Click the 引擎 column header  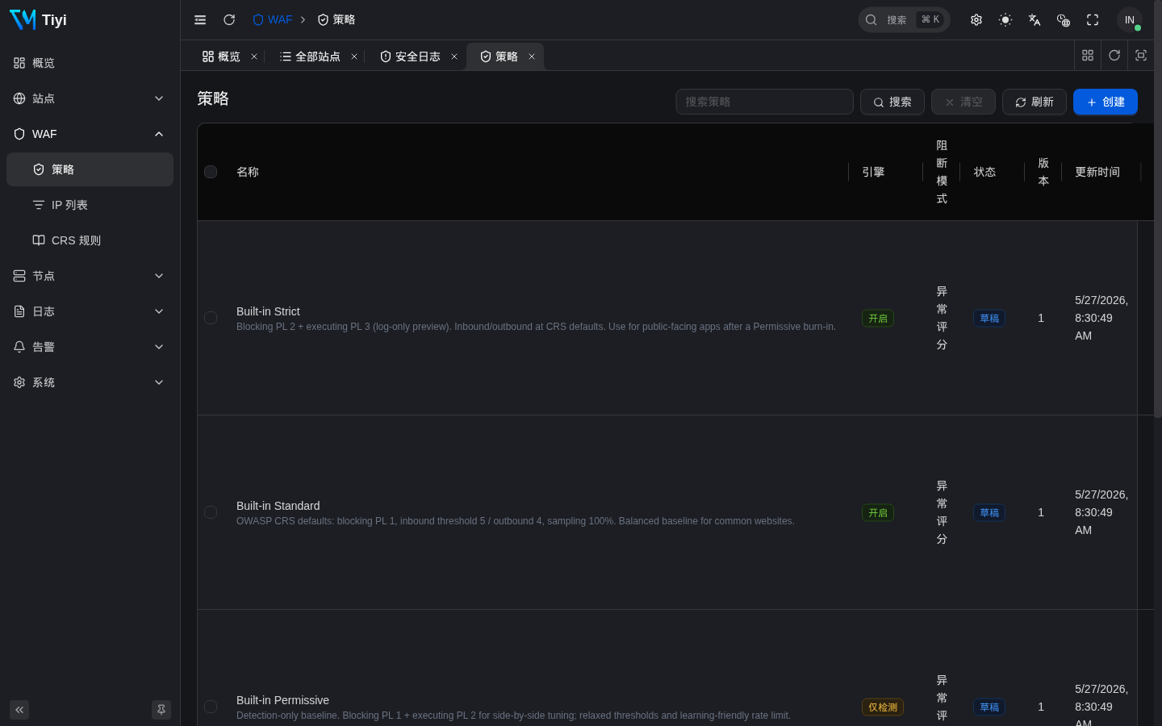[873, 172]
